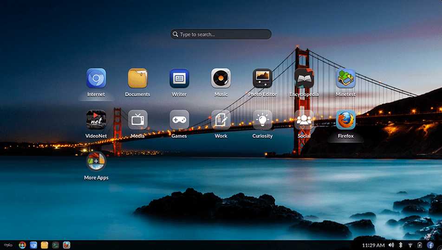442x250 pixels.
Task: Click the Type to search field
Action: pos(221,34)
